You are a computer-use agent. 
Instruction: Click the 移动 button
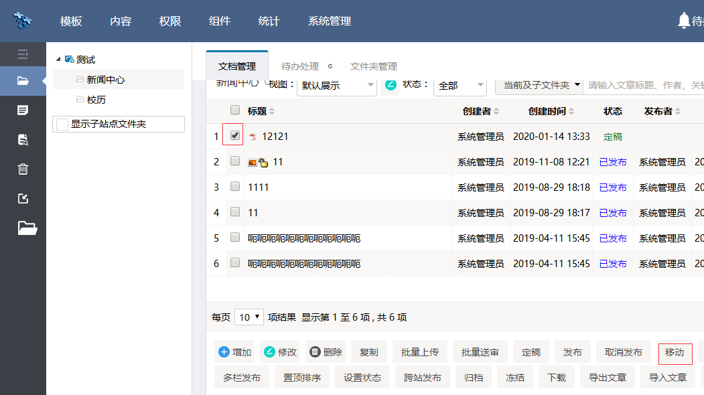(675, 352)
